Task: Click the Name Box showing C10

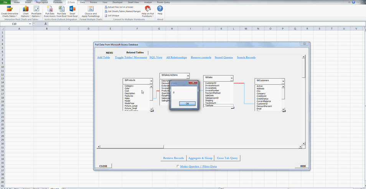Action: tap(14, 24)
